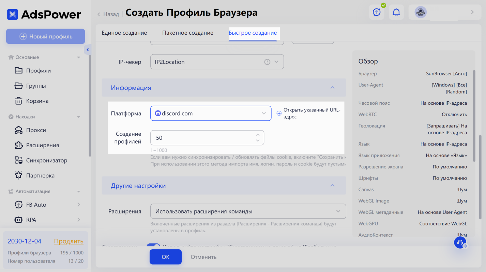486x272 pixels.
Task: Open notifications bell
Action: (396, 12)
